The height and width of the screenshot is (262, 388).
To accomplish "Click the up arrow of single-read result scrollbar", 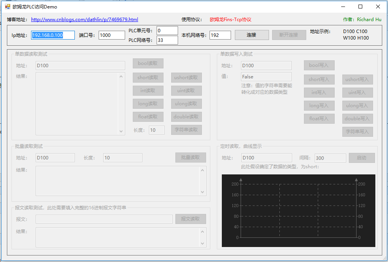I will tap(121, 76).
